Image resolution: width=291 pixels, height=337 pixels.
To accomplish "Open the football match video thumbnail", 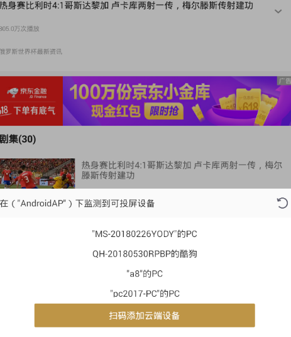I will [37, 174].
